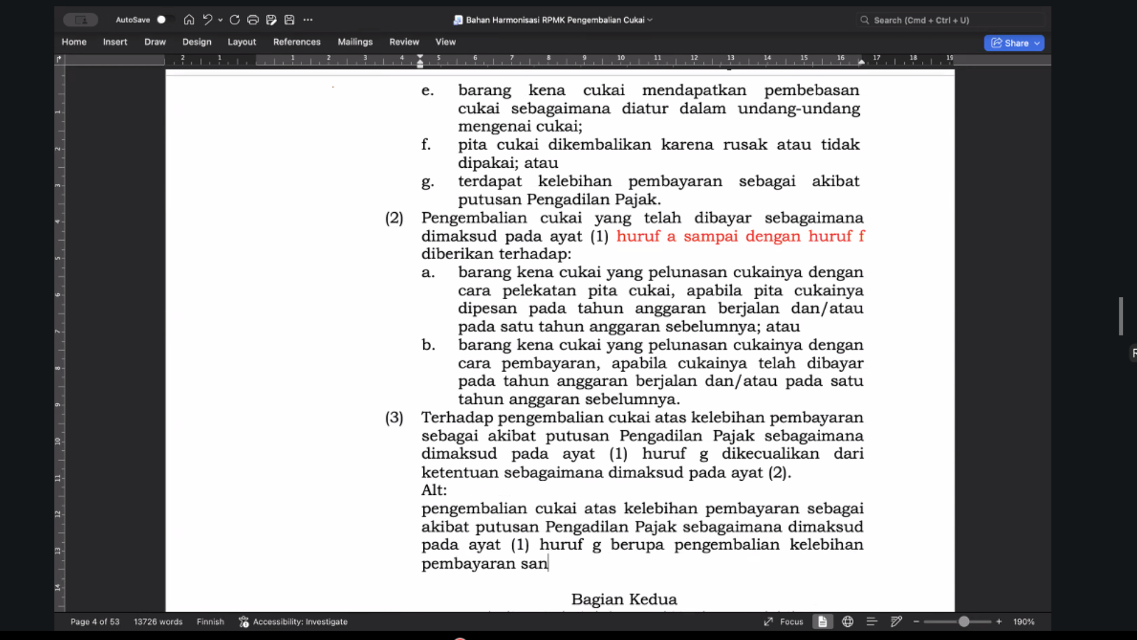Open the document title dropdown chevron
This screenshot has height=640, width=1137.
[x=650, y=20]
